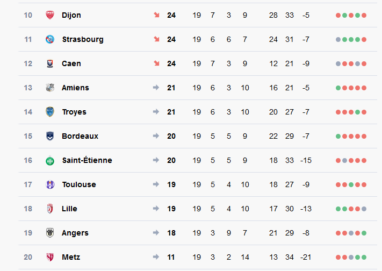Click the Lille club badge
Screen dimensions: 382x271
point(50,209)
